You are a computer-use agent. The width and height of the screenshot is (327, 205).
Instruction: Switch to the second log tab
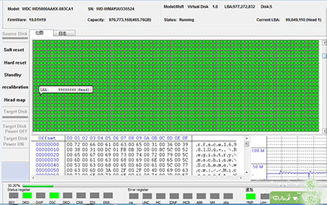point(64,33)
